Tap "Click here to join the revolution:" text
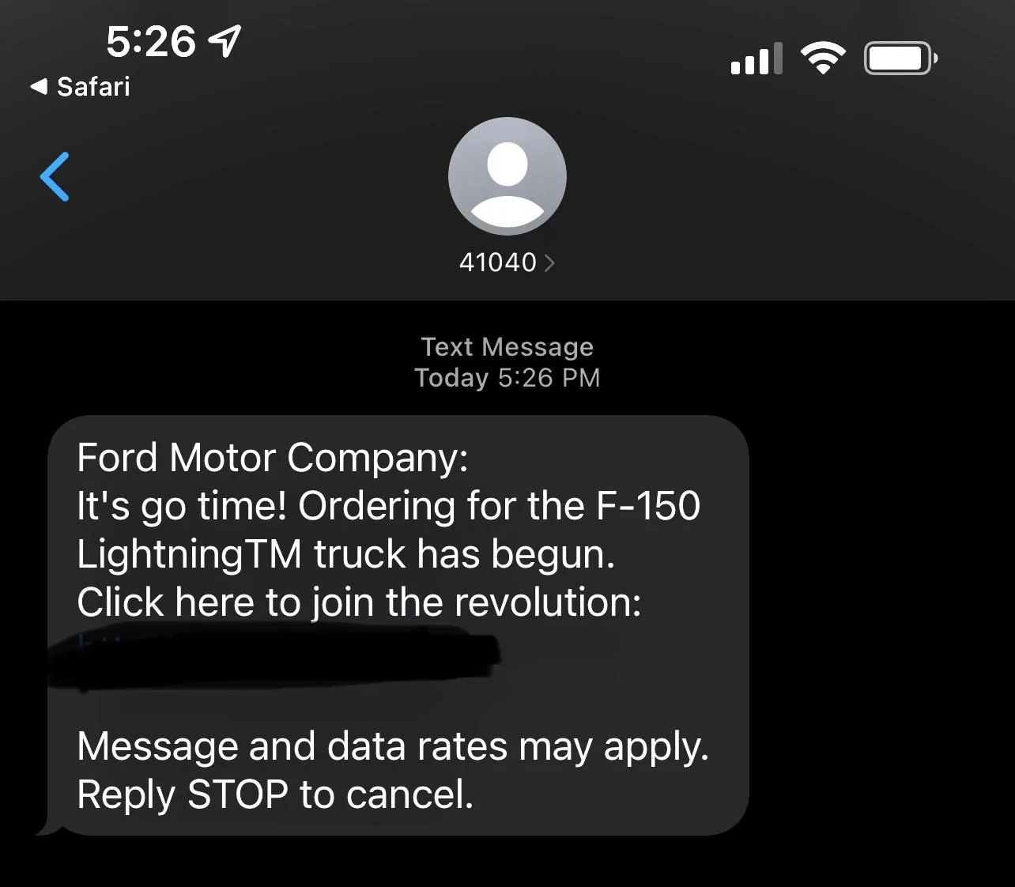The width and height of the screenshot is (1015, 887). (x=359, y=602)
